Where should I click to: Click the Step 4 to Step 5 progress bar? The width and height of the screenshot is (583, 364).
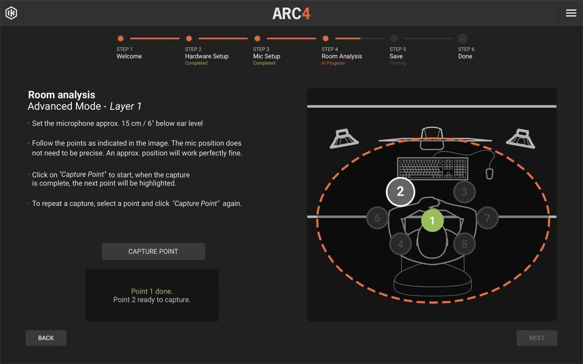tap(360, 38)
